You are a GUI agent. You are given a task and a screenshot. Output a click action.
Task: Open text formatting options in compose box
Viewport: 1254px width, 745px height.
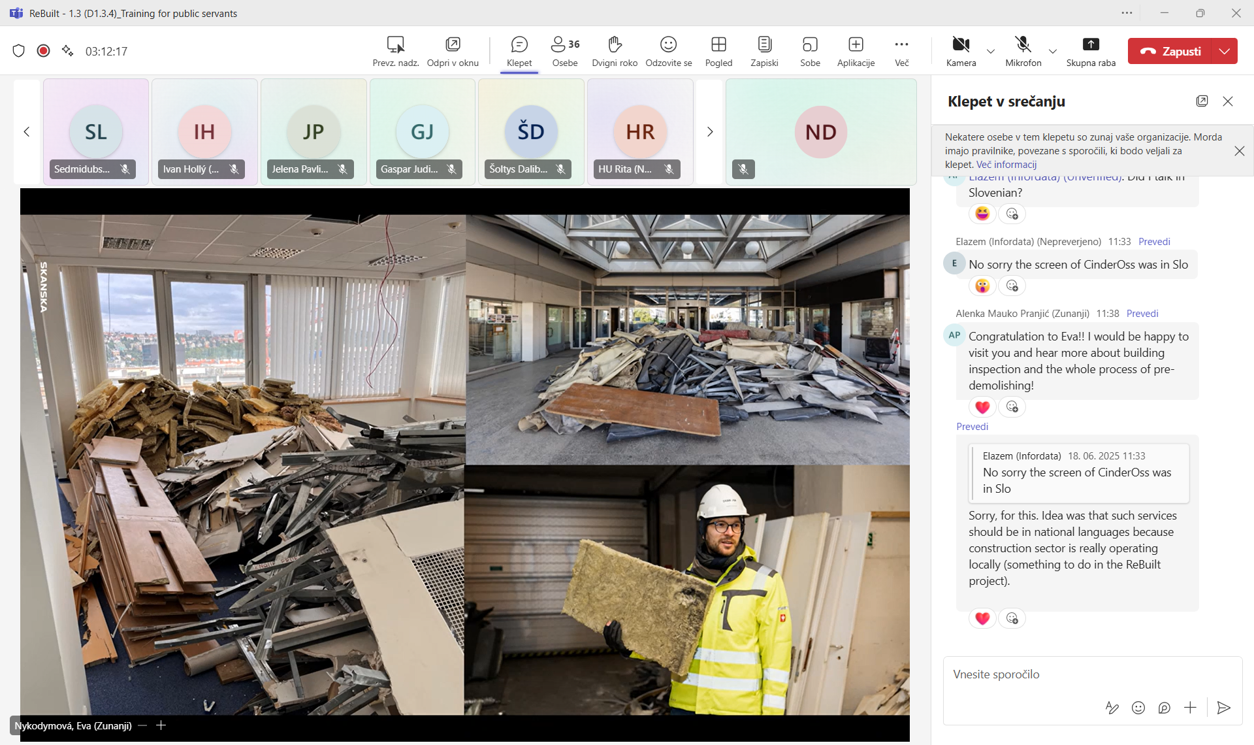[1112, 708]
